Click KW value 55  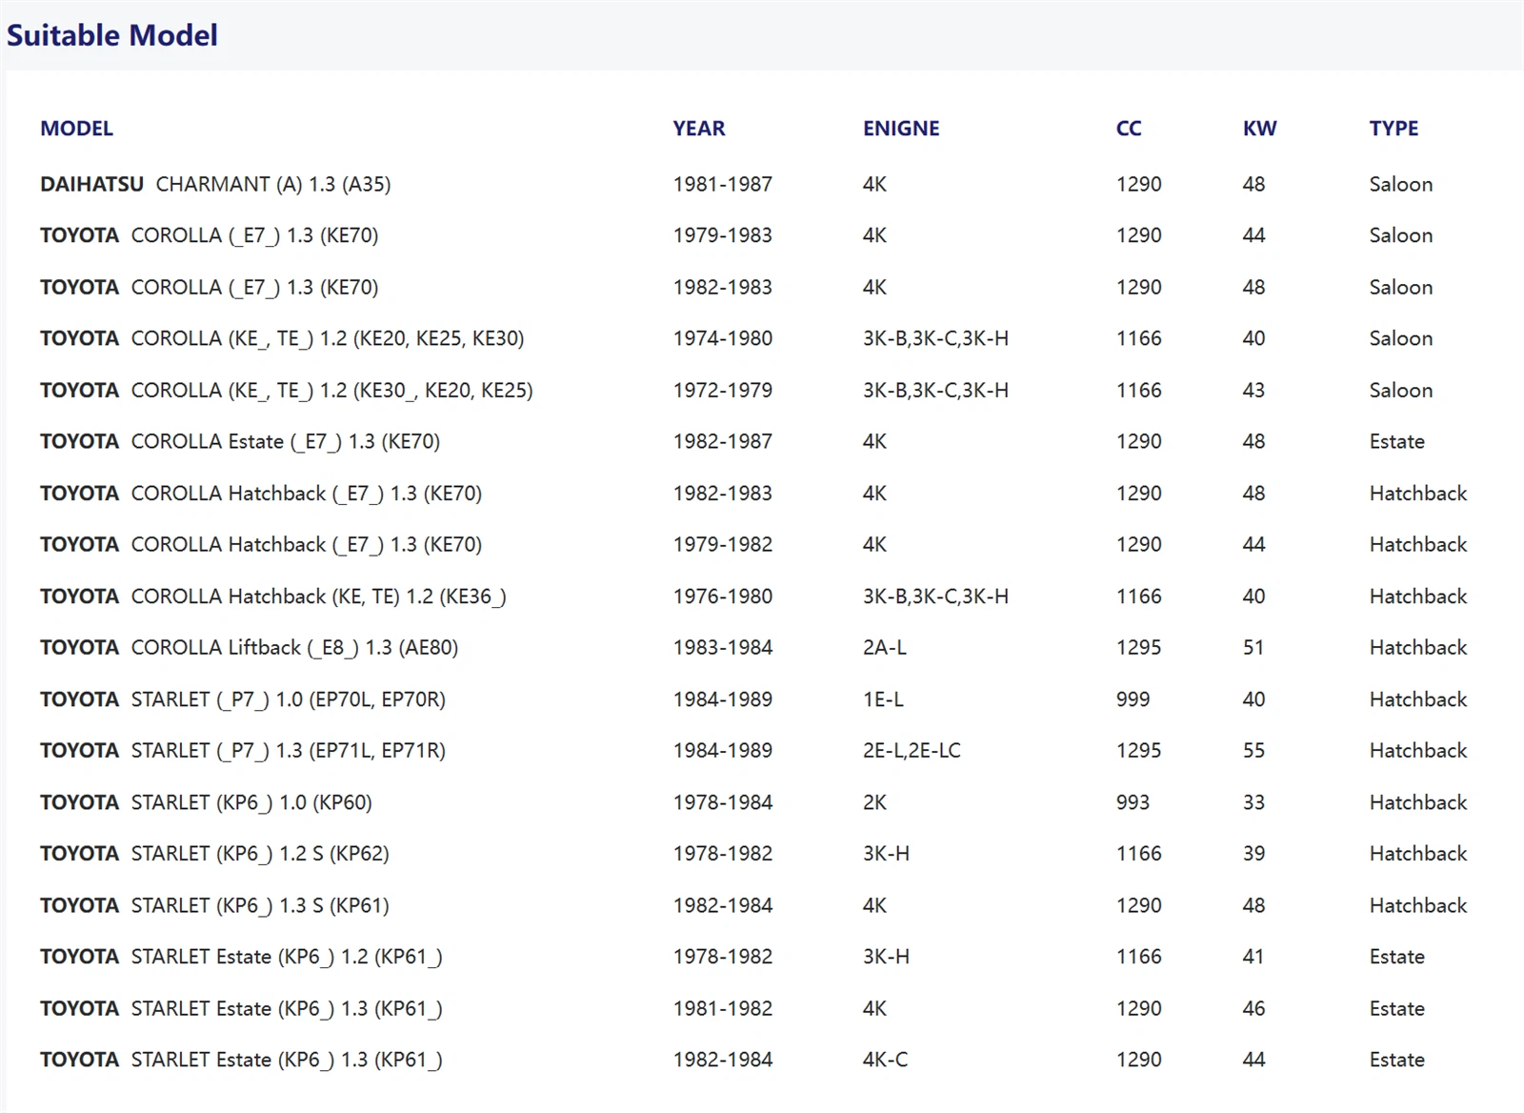(x=1253, y=751)
